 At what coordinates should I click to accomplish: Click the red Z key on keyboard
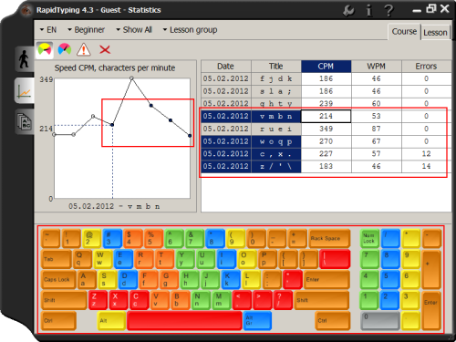coord(98,300)
